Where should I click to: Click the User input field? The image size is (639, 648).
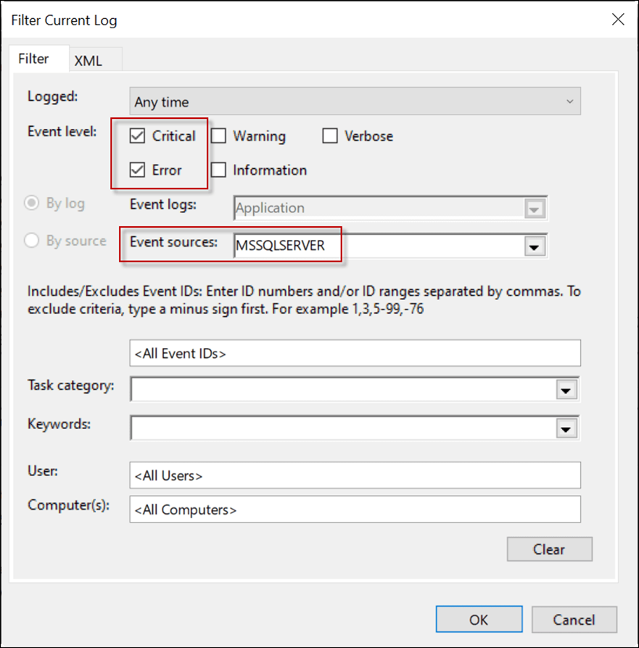pos(355,476)
